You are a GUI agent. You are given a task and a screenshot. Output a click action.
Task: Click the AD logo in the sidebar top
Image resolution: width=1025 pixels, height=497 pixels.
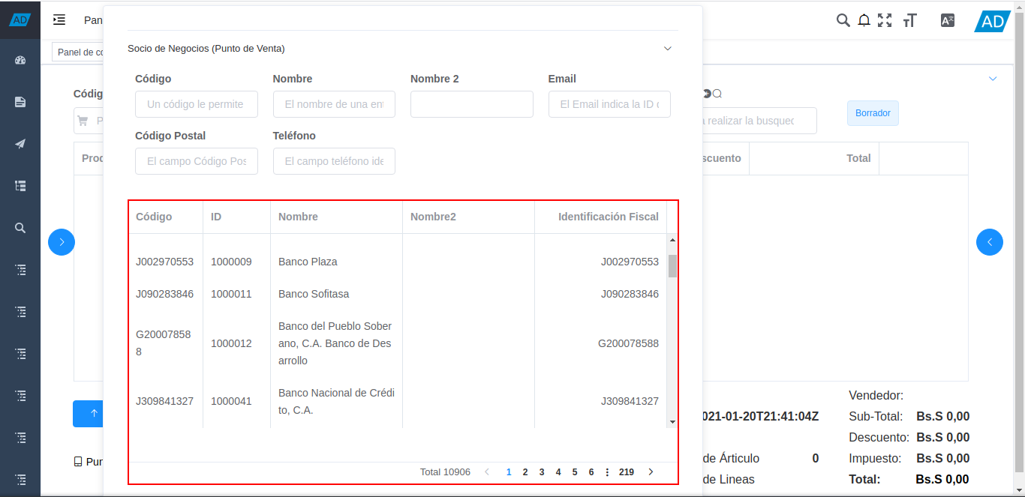click(x=20, y=19)
